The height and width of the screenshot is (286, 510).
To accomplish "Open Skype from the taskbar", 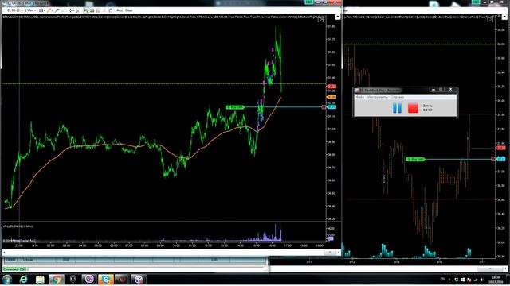I will (106, 279).
